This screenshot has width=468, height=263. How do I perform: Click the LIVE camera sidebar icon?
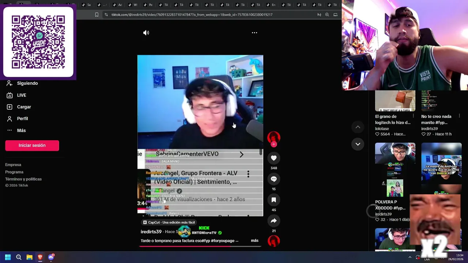pos(10,95)
